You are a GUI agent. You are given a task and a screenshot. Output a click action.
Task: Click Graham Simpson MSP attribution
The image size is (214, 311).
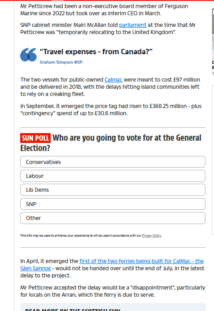[x=61, y=62]
